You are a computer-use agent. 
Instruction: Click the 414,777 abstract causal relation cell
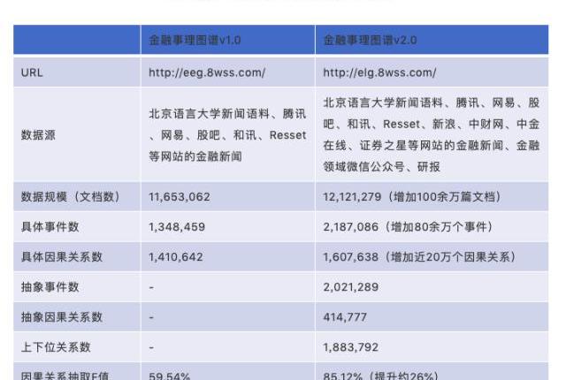[x=346, y=317]
